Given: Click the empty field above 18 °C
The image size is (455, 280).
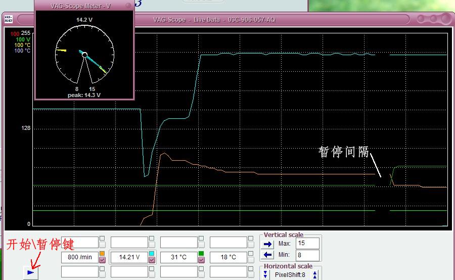Looking at the screenshot, I should (x=229, y=242).
